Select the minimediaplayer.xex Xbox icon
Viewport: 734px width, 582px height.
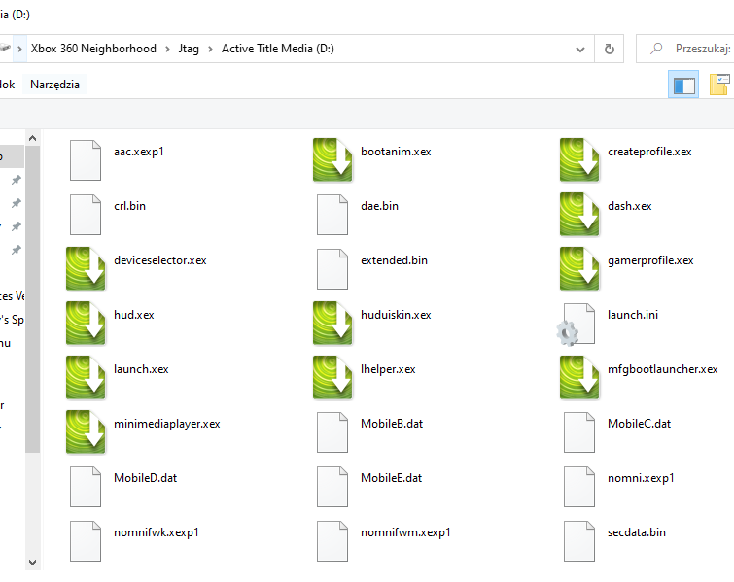pos(86,431)
